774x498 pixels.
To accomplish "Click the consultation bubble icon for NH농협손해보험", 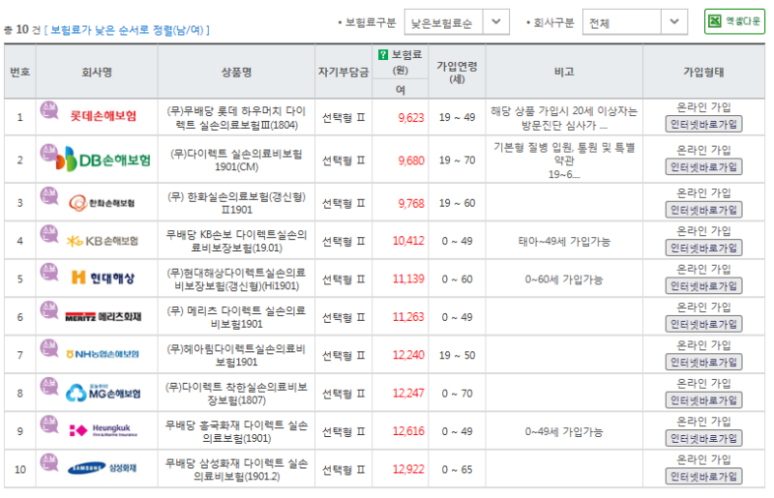I will point(49,347).
